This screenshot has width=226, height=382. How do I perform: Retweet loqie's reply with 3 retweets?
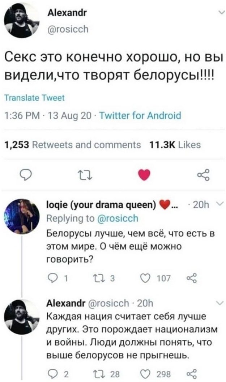[x=97, y=278]
